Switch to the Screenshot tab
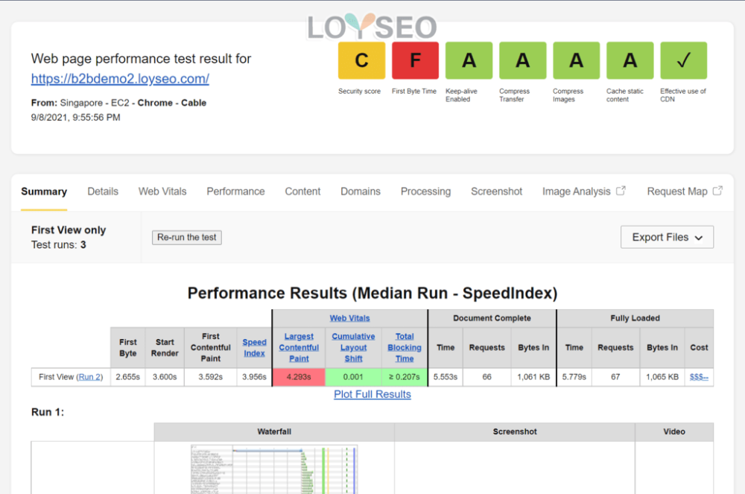Screen dimensions: 745x494 [496, 191]
